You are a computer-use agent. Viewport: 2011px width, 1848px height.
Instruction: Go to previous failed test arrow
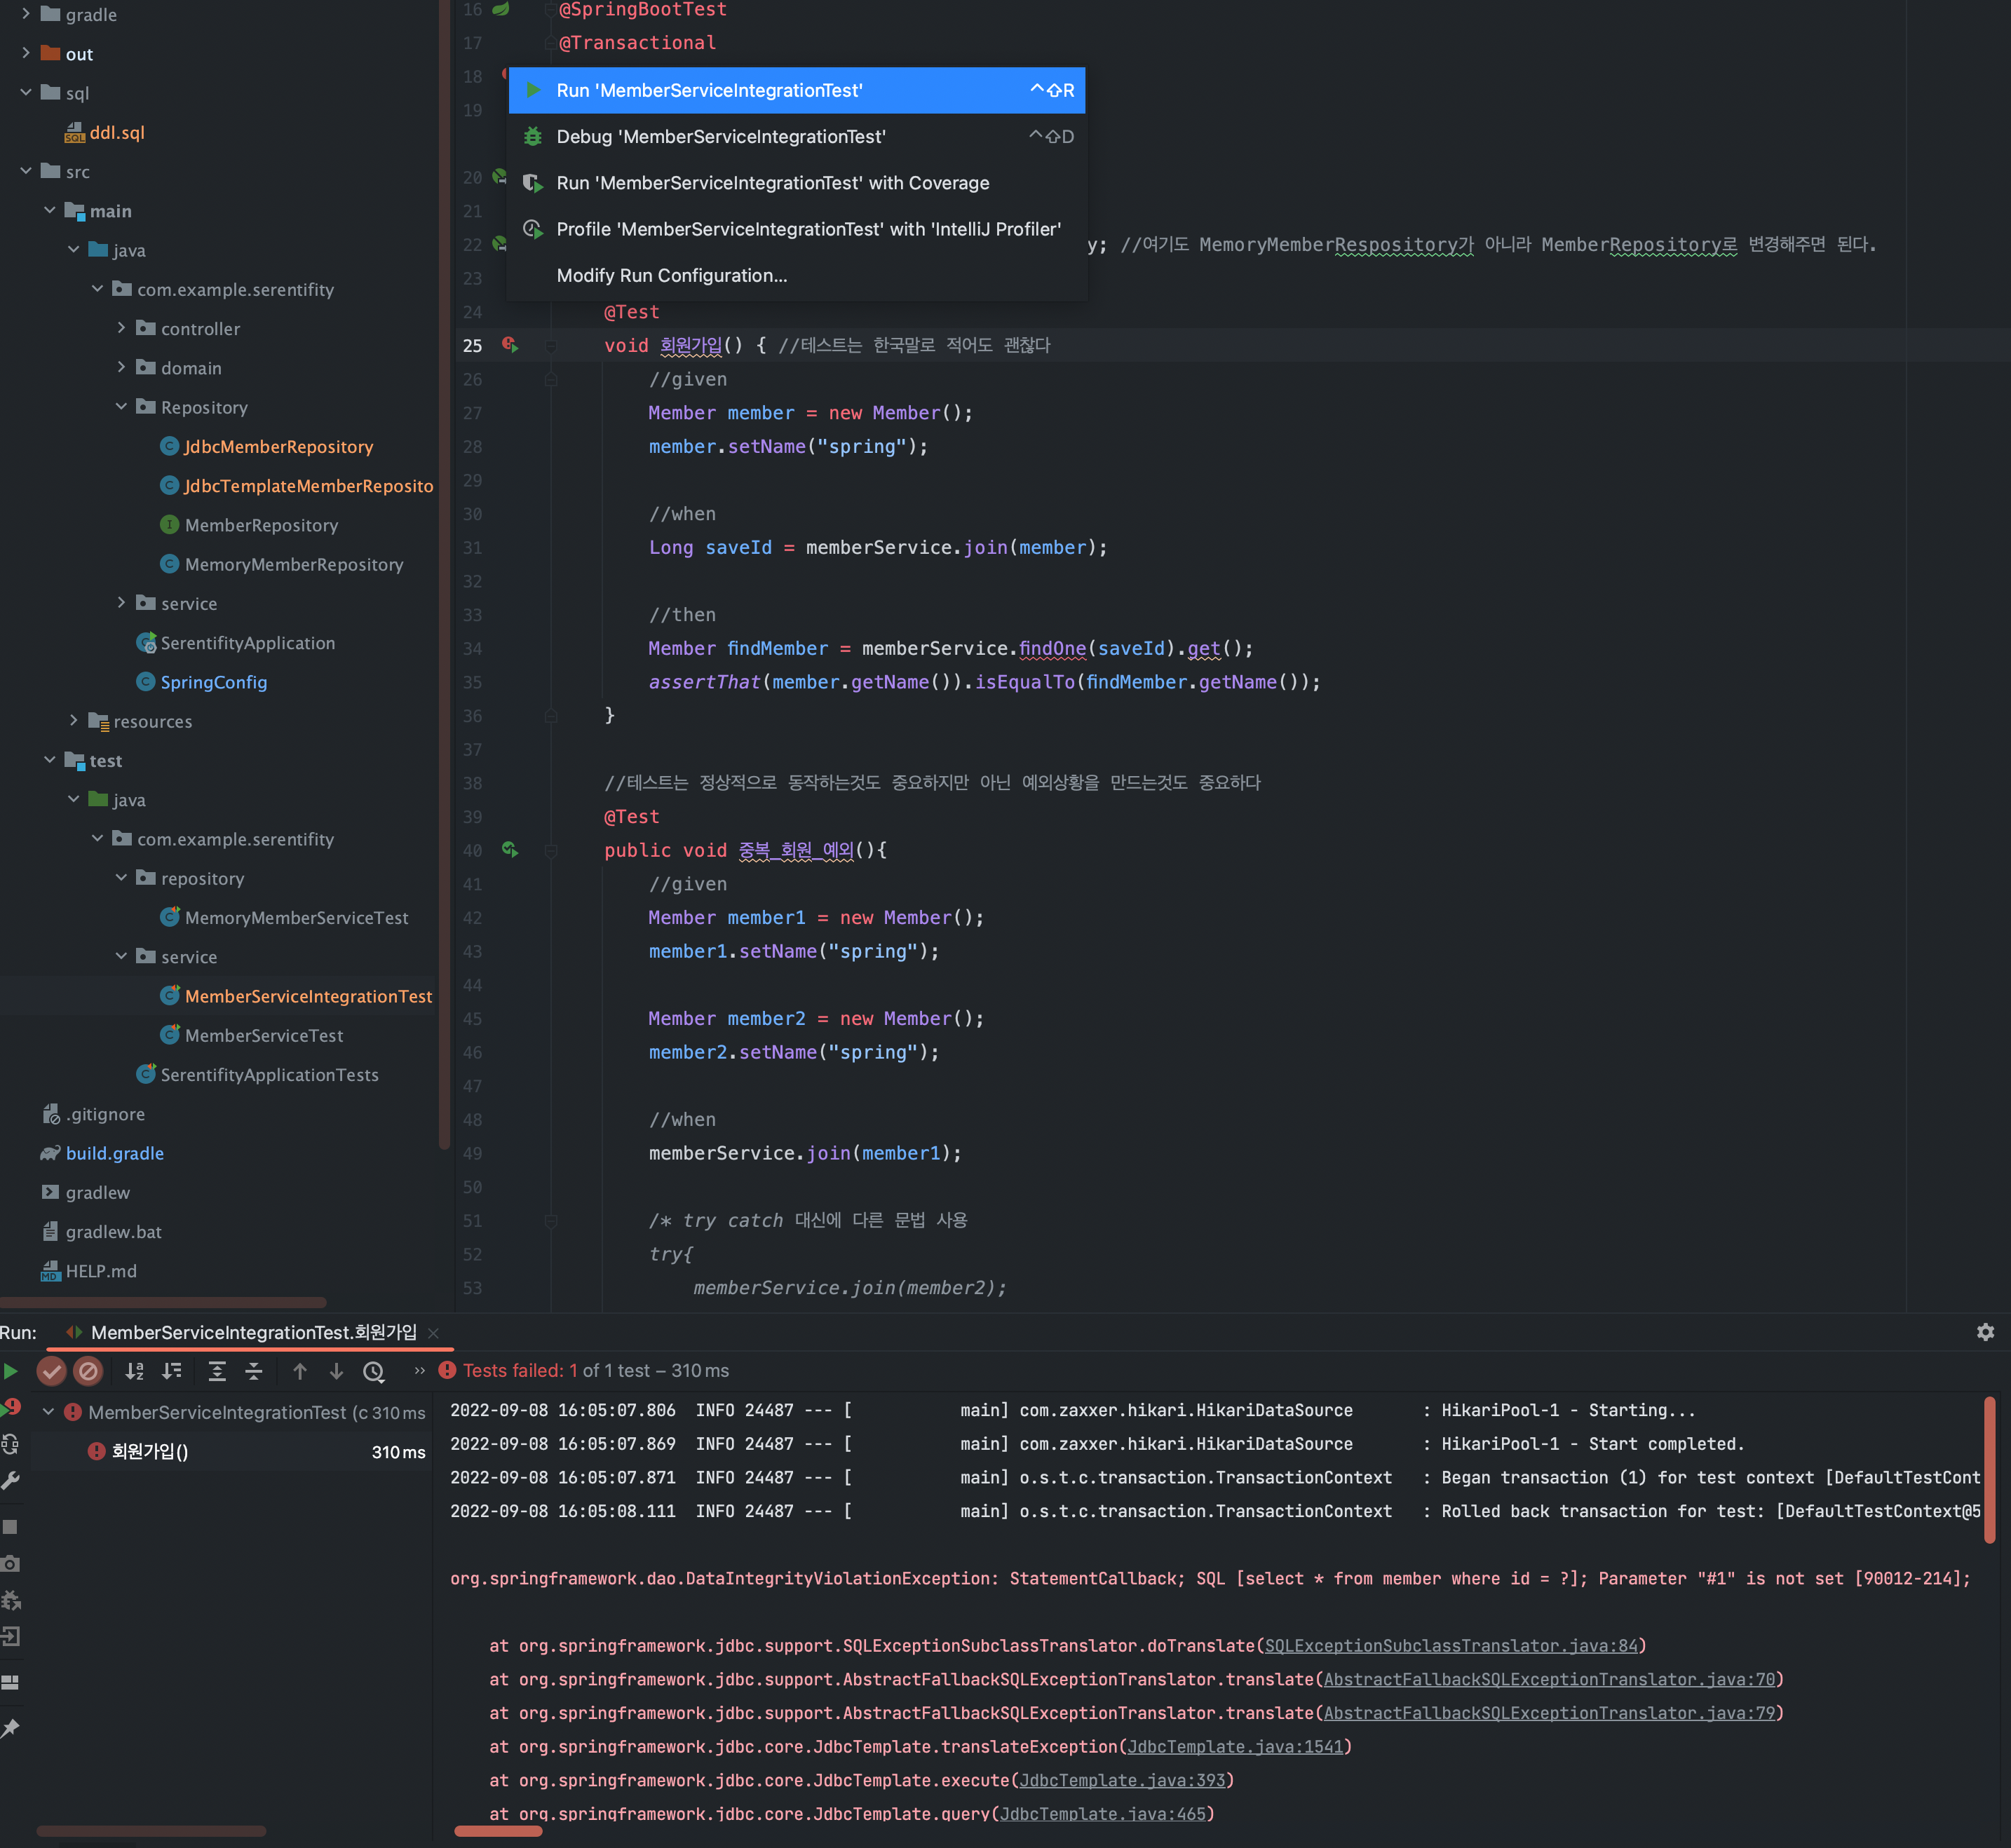pos(300,1371)
